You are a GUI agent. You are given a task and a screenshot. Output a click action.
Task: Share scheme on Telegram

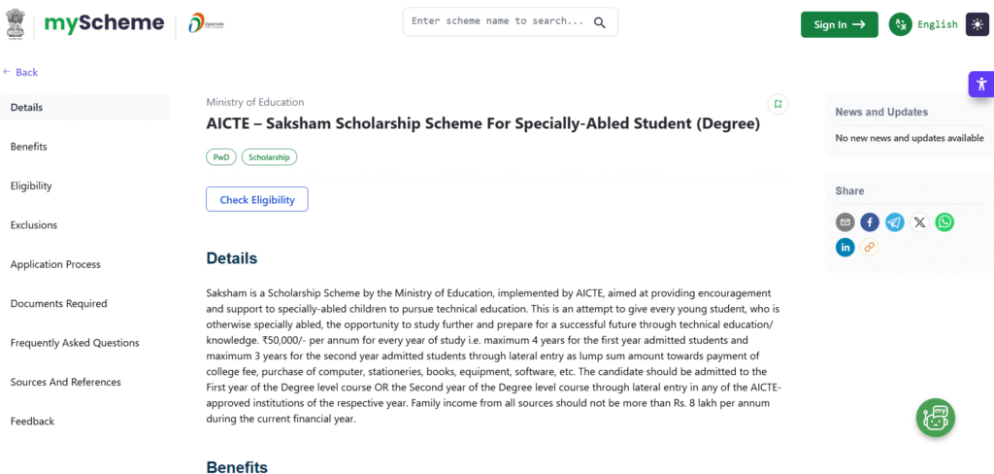pyautogui.click(x=895, y=222)
